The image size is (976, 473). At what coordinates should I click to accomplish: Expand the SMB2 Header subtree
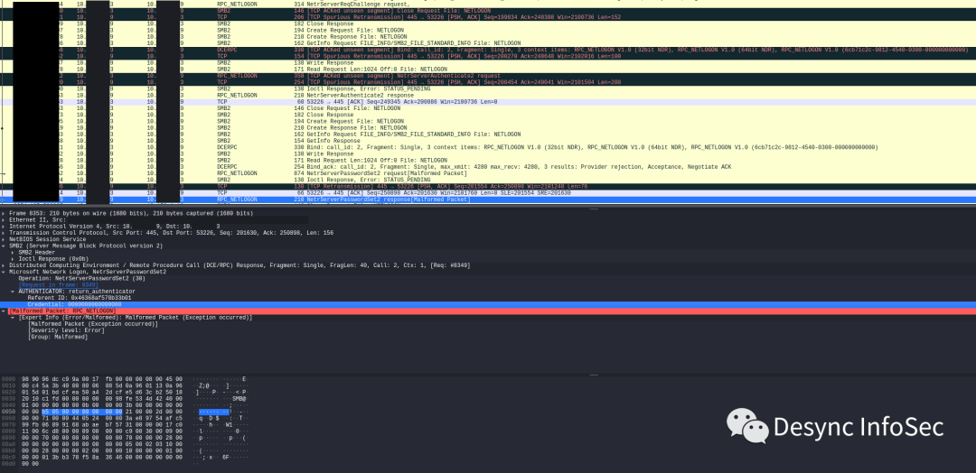point(13,253)
